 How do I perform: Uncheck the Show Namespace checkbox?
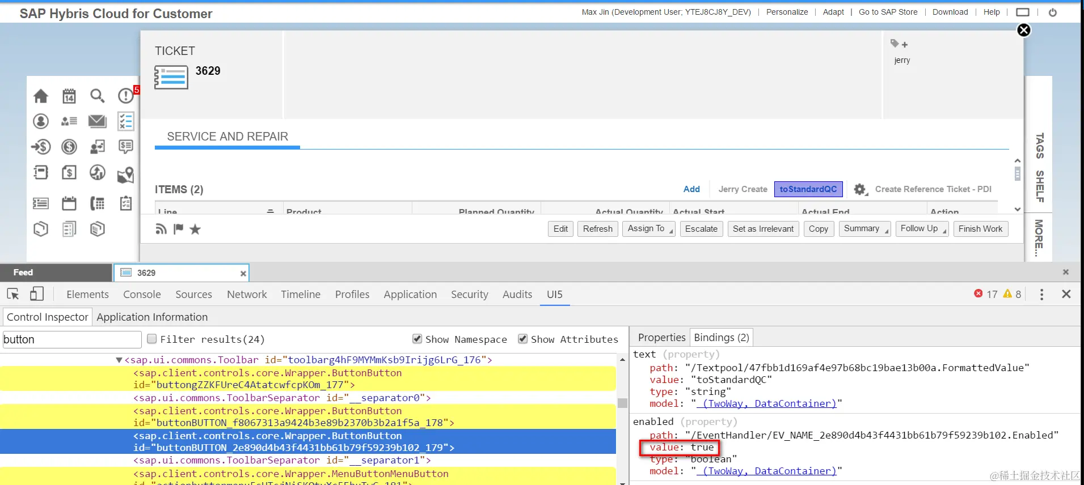[x=417, y=339]
